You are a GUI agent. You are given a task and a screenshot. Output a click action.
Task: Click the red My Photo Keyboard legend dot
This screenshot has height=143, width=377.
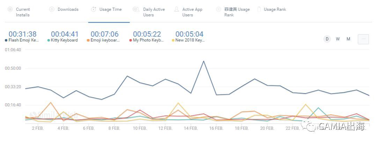click(131, 40)
